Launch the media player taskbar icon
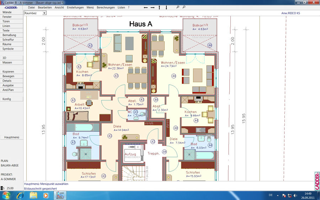This screenshot has width=320, height=200. [x=46, y=195]
